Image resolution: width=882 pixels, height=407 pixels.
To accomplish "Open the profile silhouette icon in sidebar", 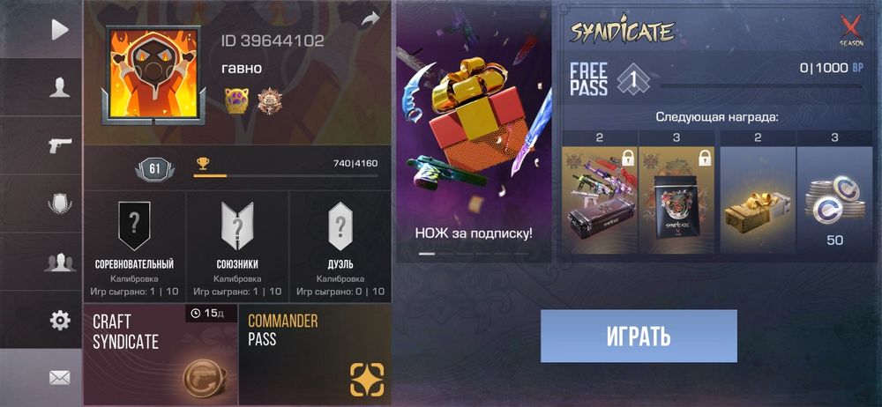I will 60,88.
